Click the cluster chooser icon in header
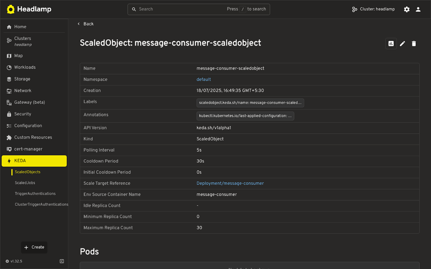 pos(354,9)
